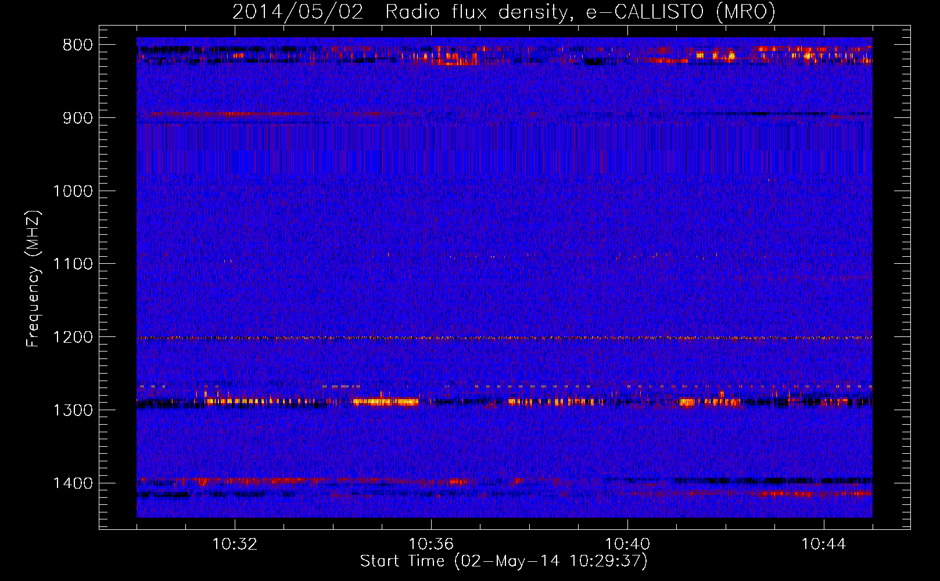Screen dimensions: 940x581
Task: Select the 900 frequency axis label
Action: point(78,118)
